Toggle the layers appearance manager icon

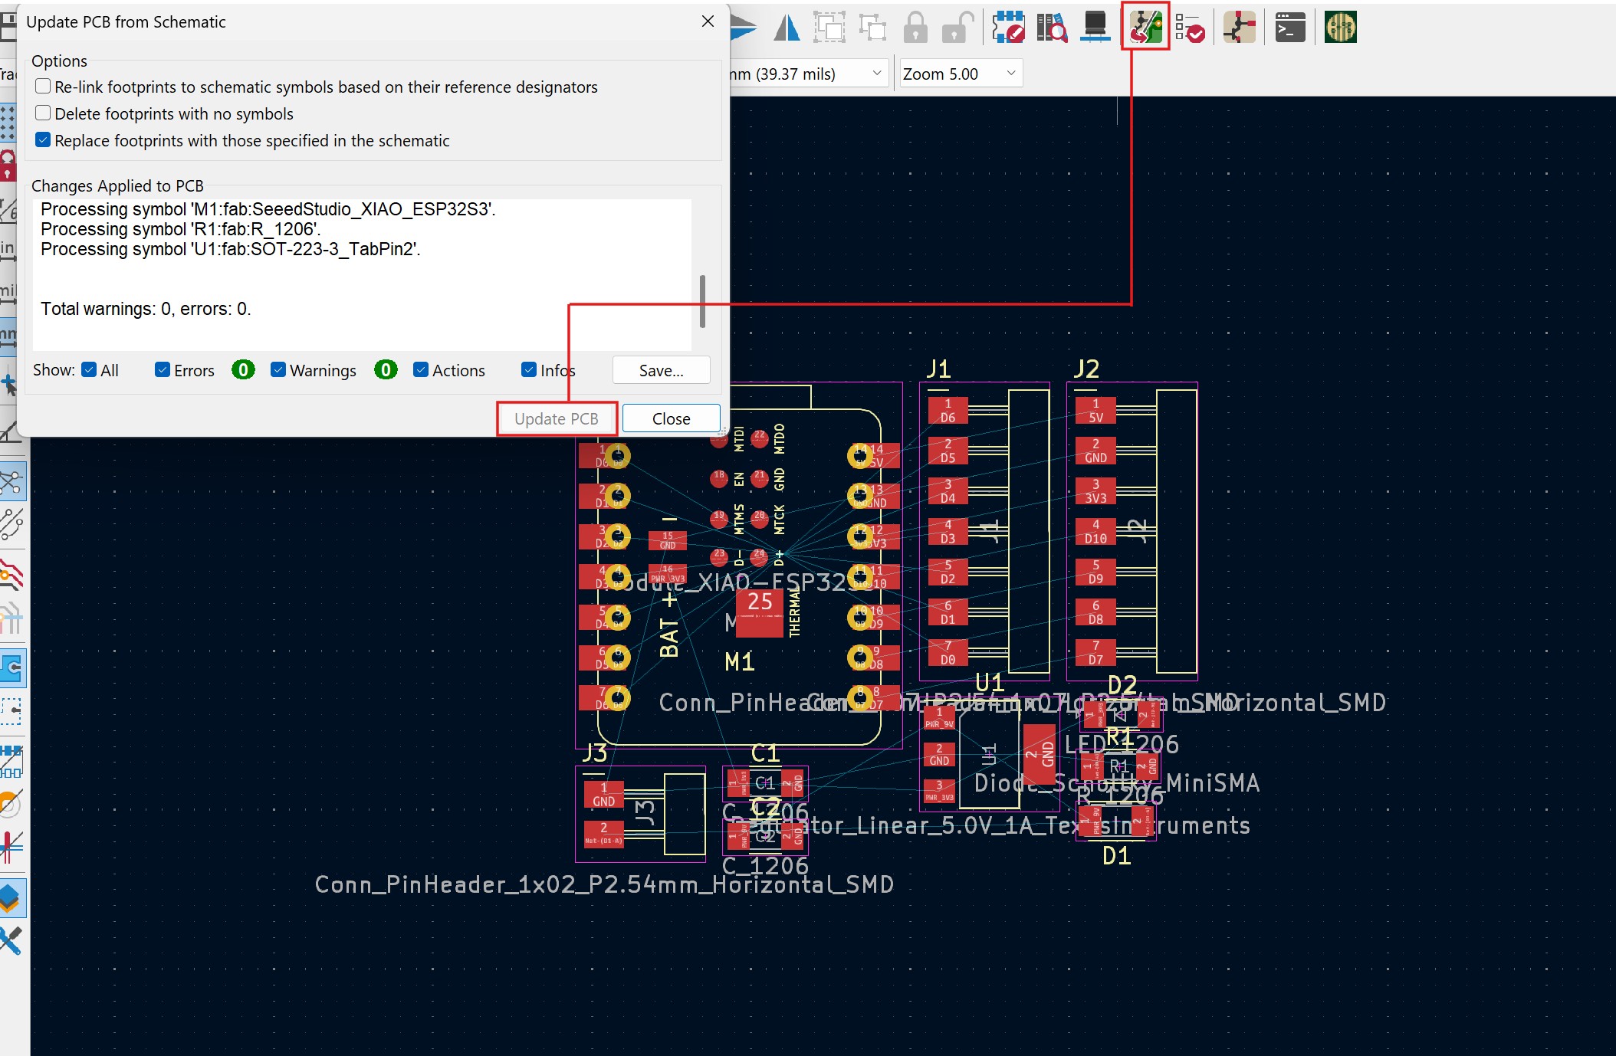[x=12, y=898]
